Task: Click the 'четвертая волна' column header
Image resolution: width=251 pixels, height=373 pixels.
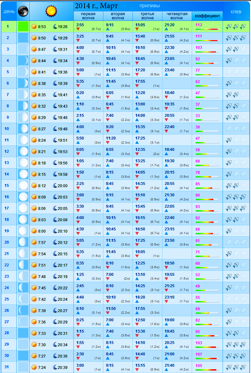Action: pyautogui.click(x=177, y=16)
